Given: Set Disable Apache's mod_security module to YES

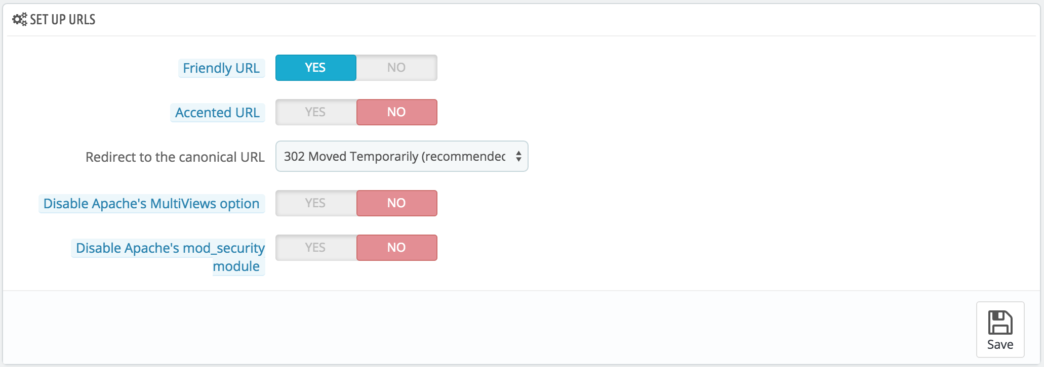Looking at the screenshot, I should [315, 248].
